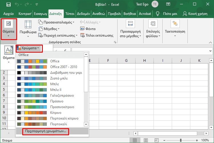Image resolution: width=214 pixels, height=143 pixels.
Task: Switch to Page Break Preview icon
Action: (157, 140)
